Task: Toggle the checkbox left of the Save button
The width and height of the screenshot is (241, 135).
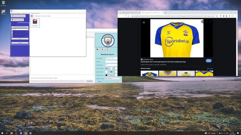Action: click(x=97, y=81)
